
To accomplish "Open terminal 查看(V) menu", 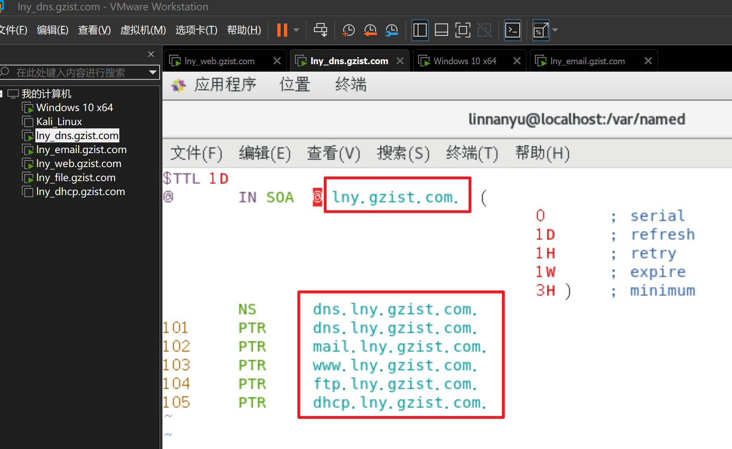I will [x=334, y=153].
